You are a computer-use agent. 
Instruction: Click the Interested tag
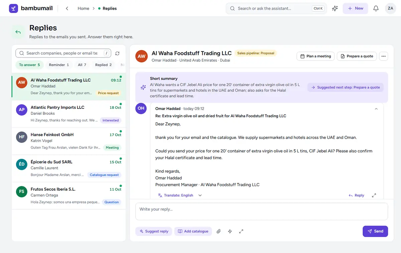coord(111,120)
